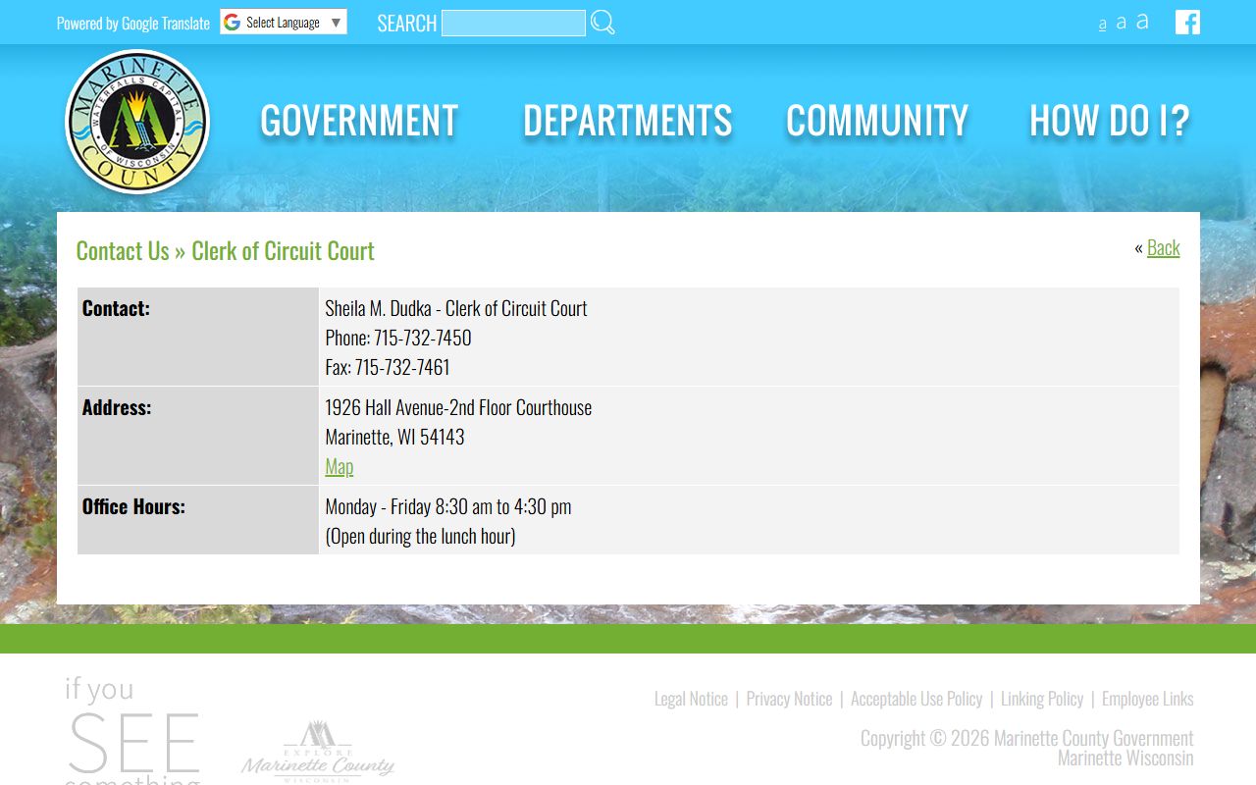The height and width of the screenshot is (785, 1256).
Task: Click the 'If you SEE something' graphic
Action: (x=132, y=730)
